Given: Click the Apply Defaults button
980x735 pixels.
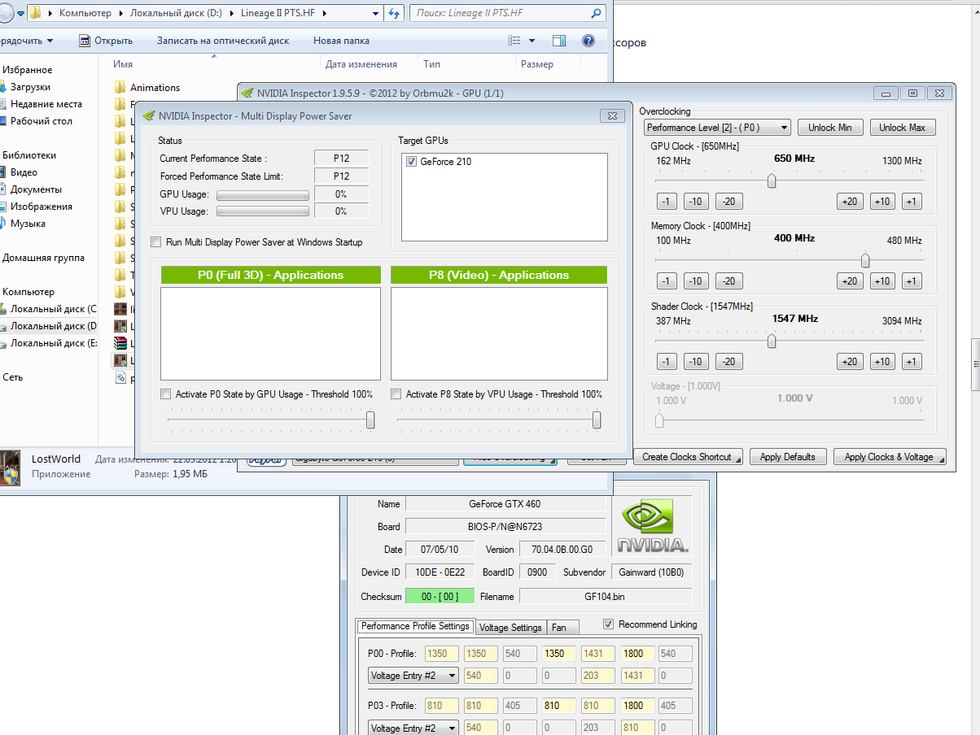Looking at the screenshot, I should coord(788,457).
